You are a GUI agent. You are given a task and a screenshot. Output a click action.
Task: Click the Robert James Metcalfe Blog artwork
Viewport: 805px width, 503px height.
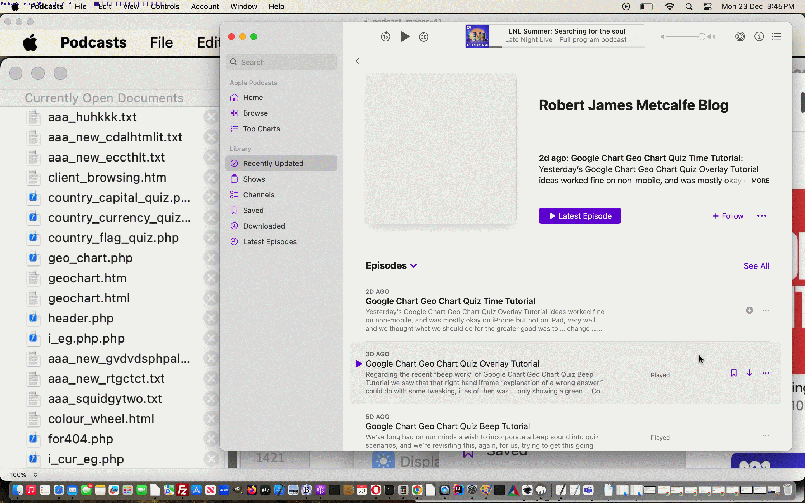pyautogui.click(x=441, y=149)
